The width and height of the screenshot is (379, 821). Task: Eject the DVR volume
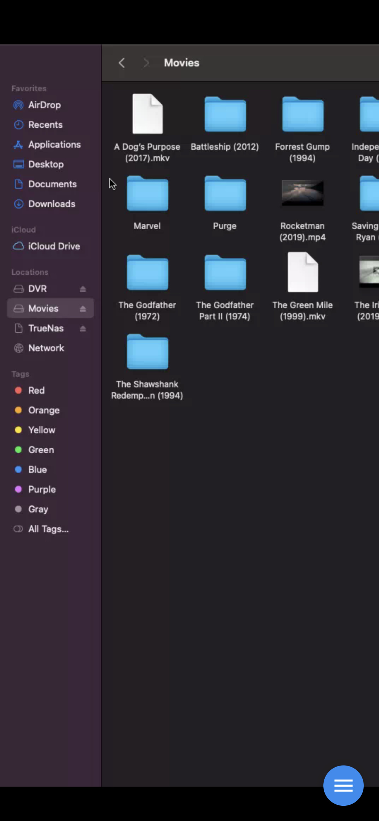pyautogui.click(x=83, y=289)
